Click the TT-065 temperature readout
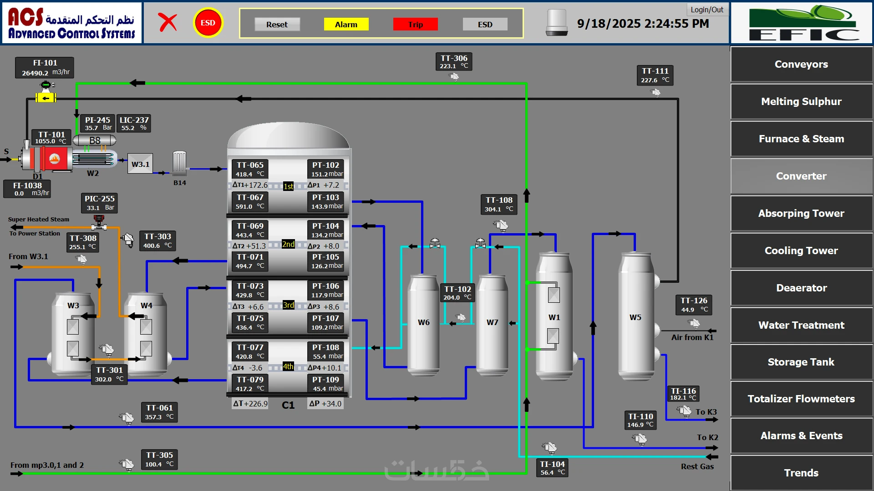874x491 pixels. (x=250, y=169)
